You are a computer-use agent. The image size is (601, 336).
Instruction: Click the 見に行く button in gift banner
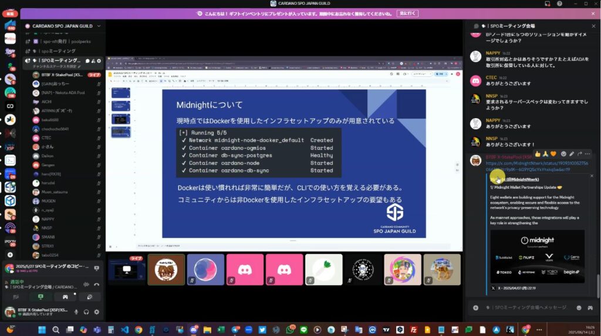(407, 14)
